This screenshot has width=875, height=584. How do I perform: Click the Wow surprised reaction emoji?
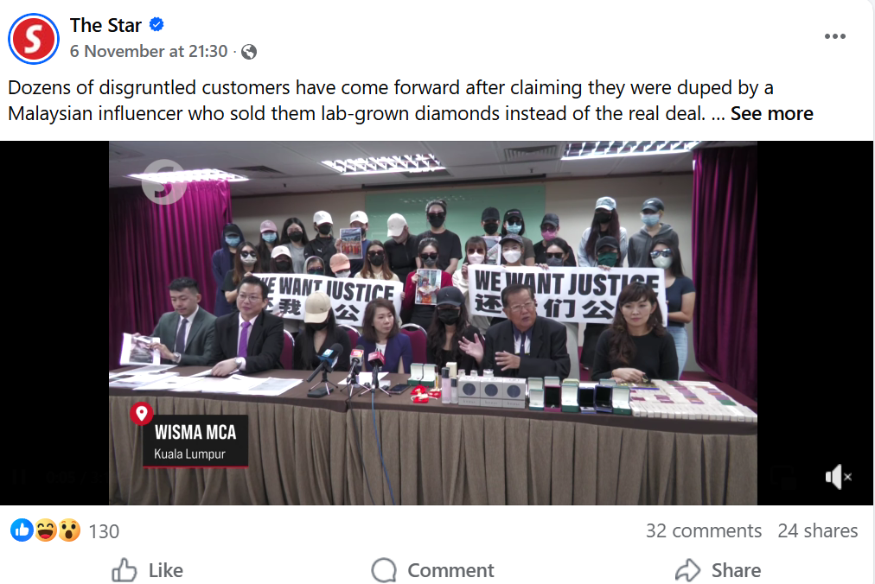[x=69, y=530]
